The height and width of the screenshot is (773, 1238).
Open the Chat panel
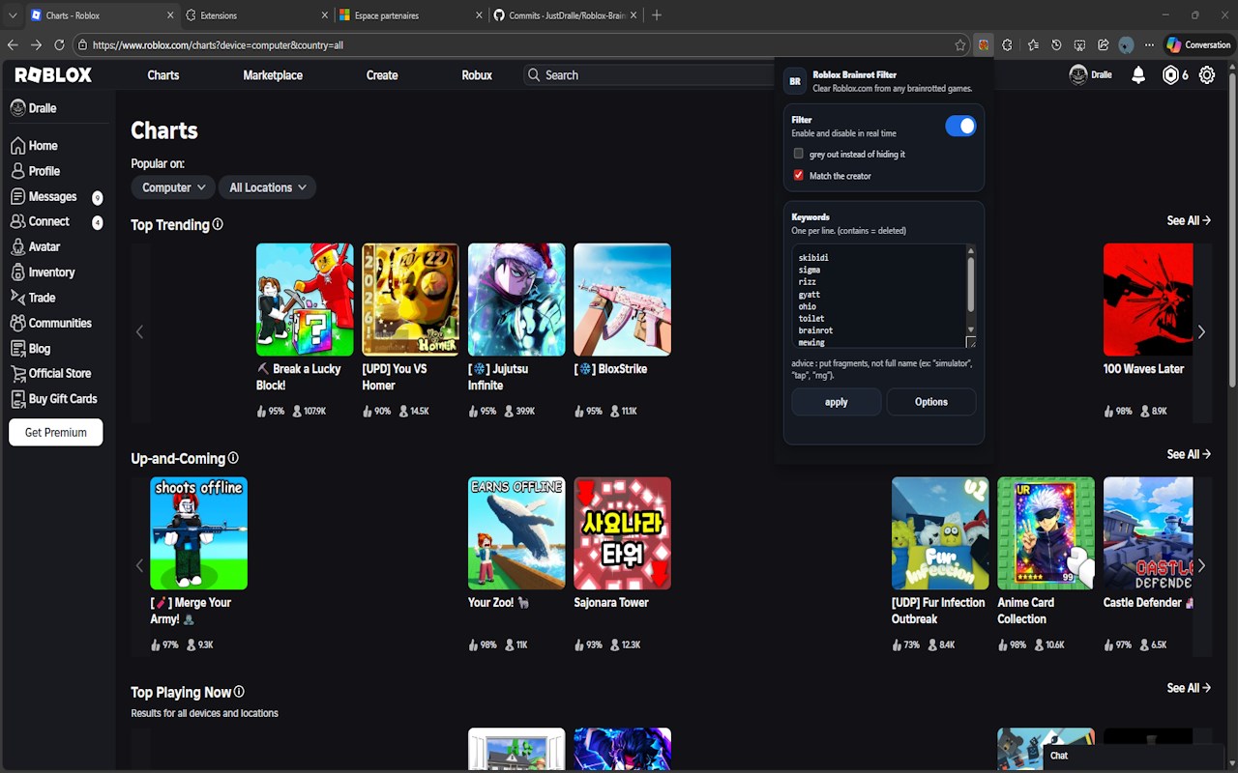tap(1133, 757)
